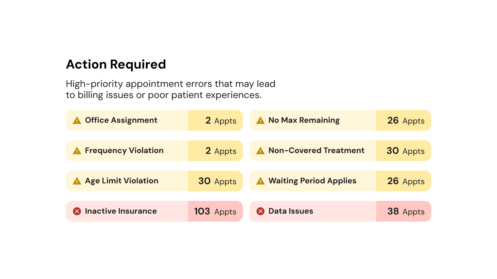Open the Frequency Violation label
Viewport: 497px width, 279px height.
pyautogui.click(x=124, y=150)
